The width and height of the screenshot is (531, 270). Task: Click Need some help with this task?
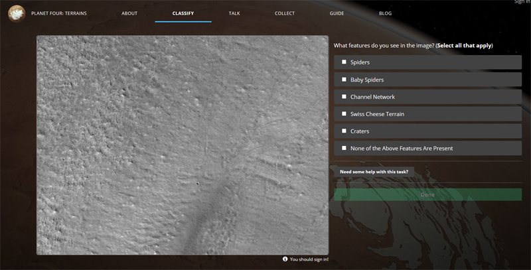374,172
